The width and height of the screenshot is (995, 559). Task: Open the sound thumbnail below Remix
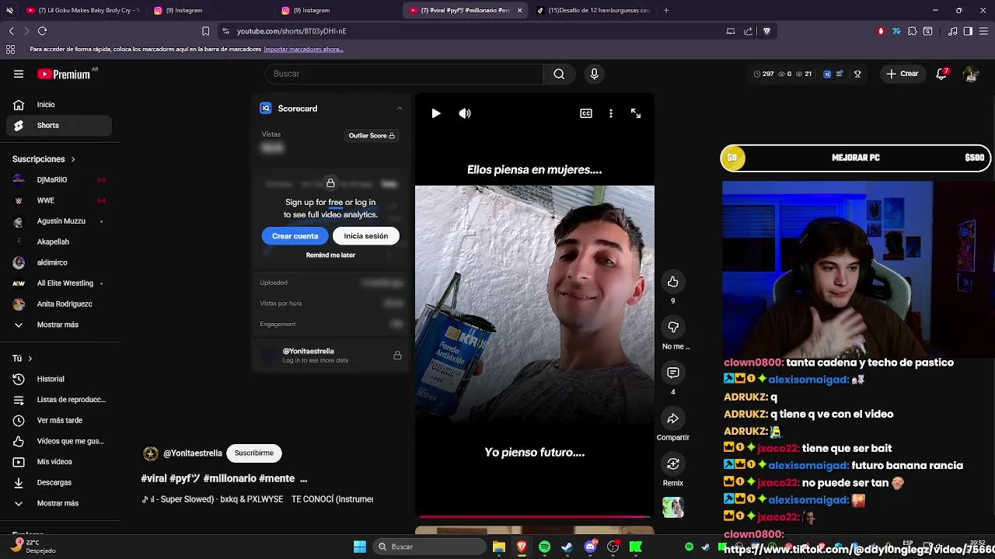click(673, 508)
